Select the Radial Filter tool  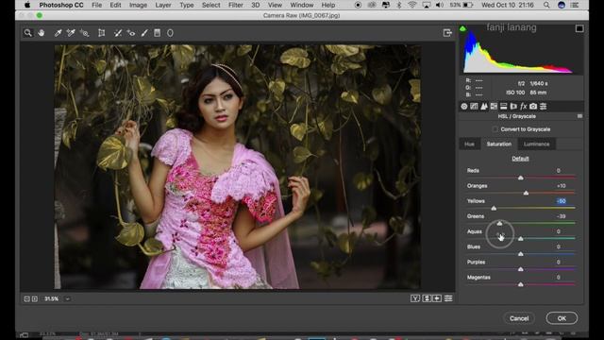pos(170,33)
